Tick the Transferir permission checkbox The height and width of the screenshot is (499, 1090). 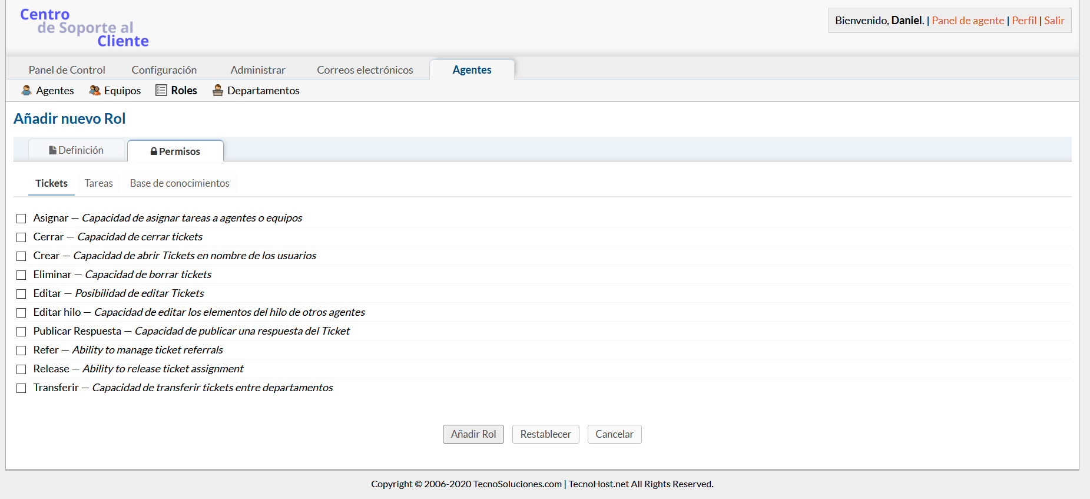(x=21, y=388)
